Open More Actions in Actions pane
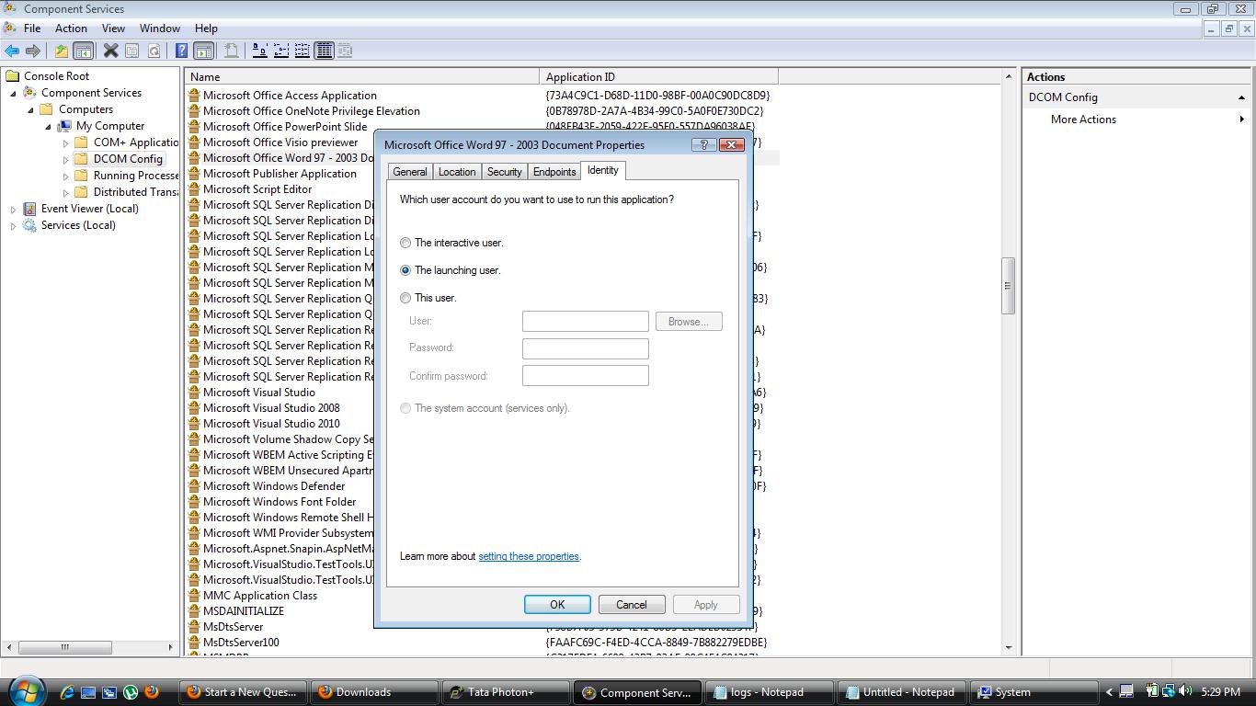Screen dimensions: 1256x706 pyautogui.click(x=1083, y=120)
